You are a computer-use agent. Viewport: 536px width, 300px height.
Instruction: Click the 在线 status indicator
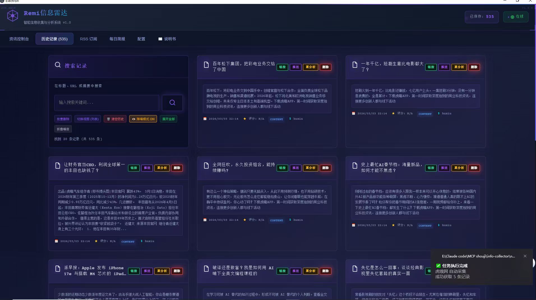coord(516,17)
